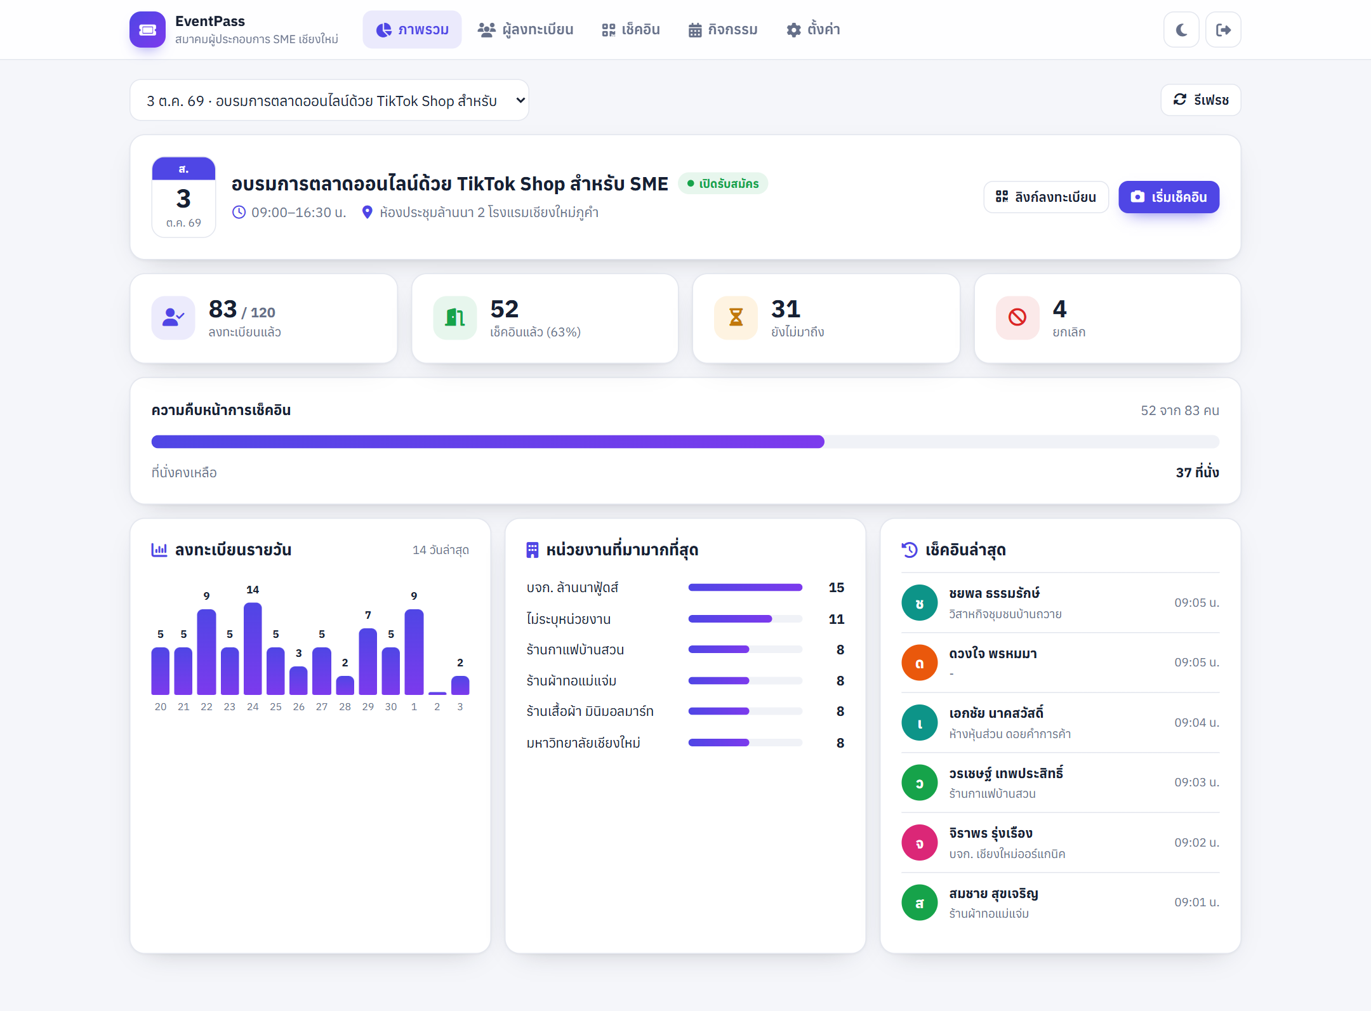Switch to the เช็คอิน check-in tab

pyautogui.click(x=631, y=29)
